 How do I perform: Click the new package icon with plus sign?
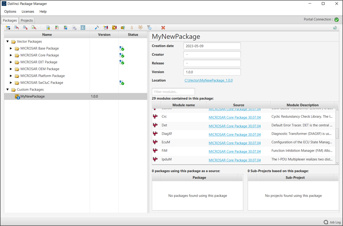(8, 28)
